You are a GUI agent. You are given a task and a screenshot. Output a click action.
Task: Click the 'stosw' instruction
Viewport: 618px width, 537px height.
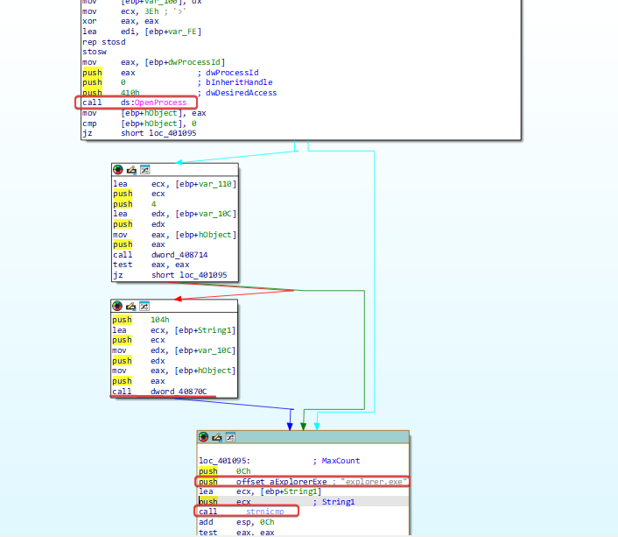[95, 52]
